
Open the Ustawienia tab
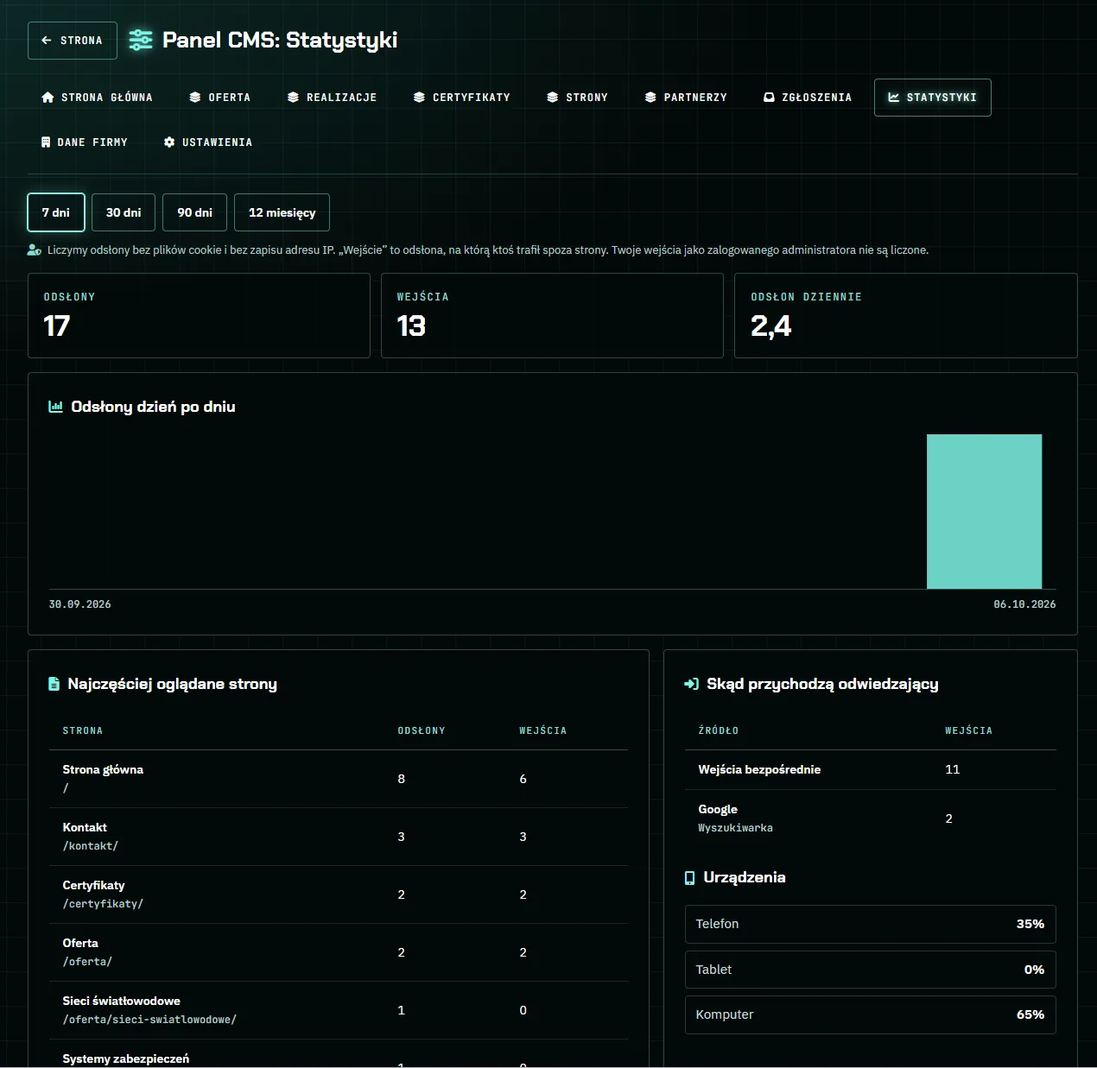tap(208, 142)
